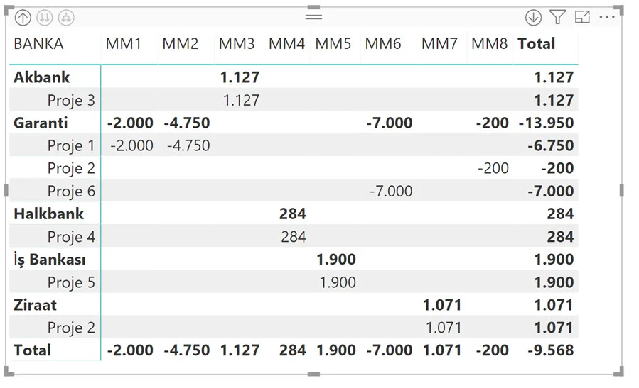
Task: Open Focus mode for the matrix
Action: click(582, 17)
